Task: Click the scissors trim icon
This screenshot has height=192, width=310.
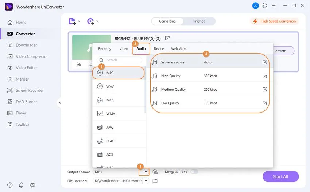Action: 79,64
